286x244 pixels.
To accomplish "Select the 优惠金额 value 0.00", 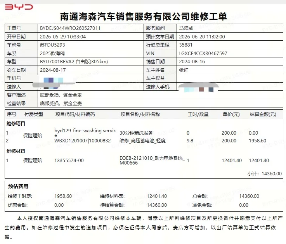I will 59,205.
